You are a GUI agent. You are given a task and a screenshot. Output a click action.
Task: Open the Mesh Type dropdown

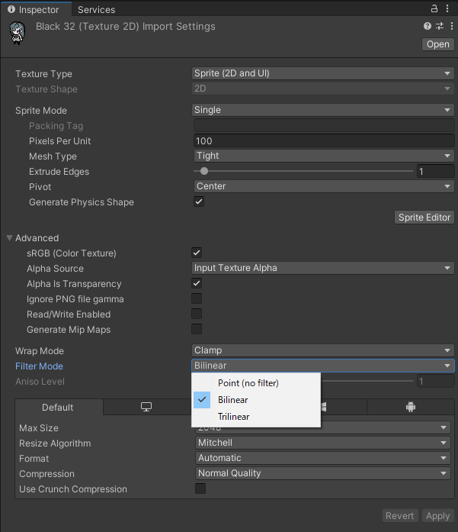323,156
